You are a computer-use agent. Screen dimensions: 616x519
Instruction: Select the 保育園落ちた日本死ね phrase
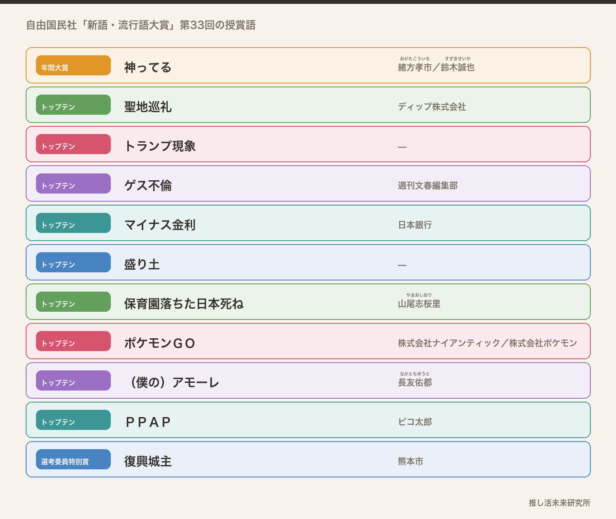tap(184, 304)
